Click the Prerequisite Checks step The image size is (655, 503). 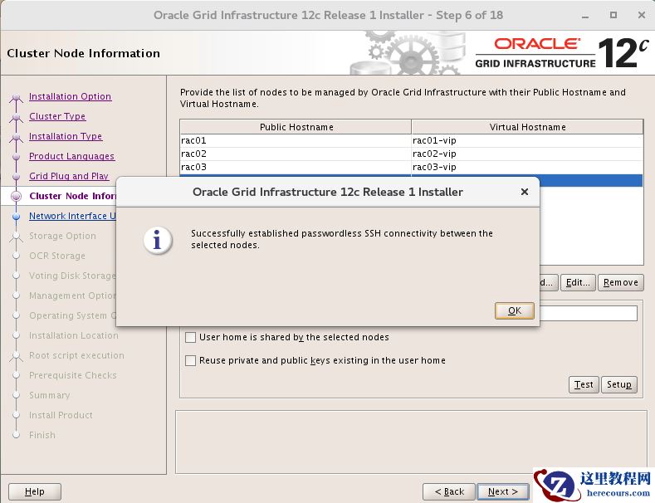tap(73, 375)
